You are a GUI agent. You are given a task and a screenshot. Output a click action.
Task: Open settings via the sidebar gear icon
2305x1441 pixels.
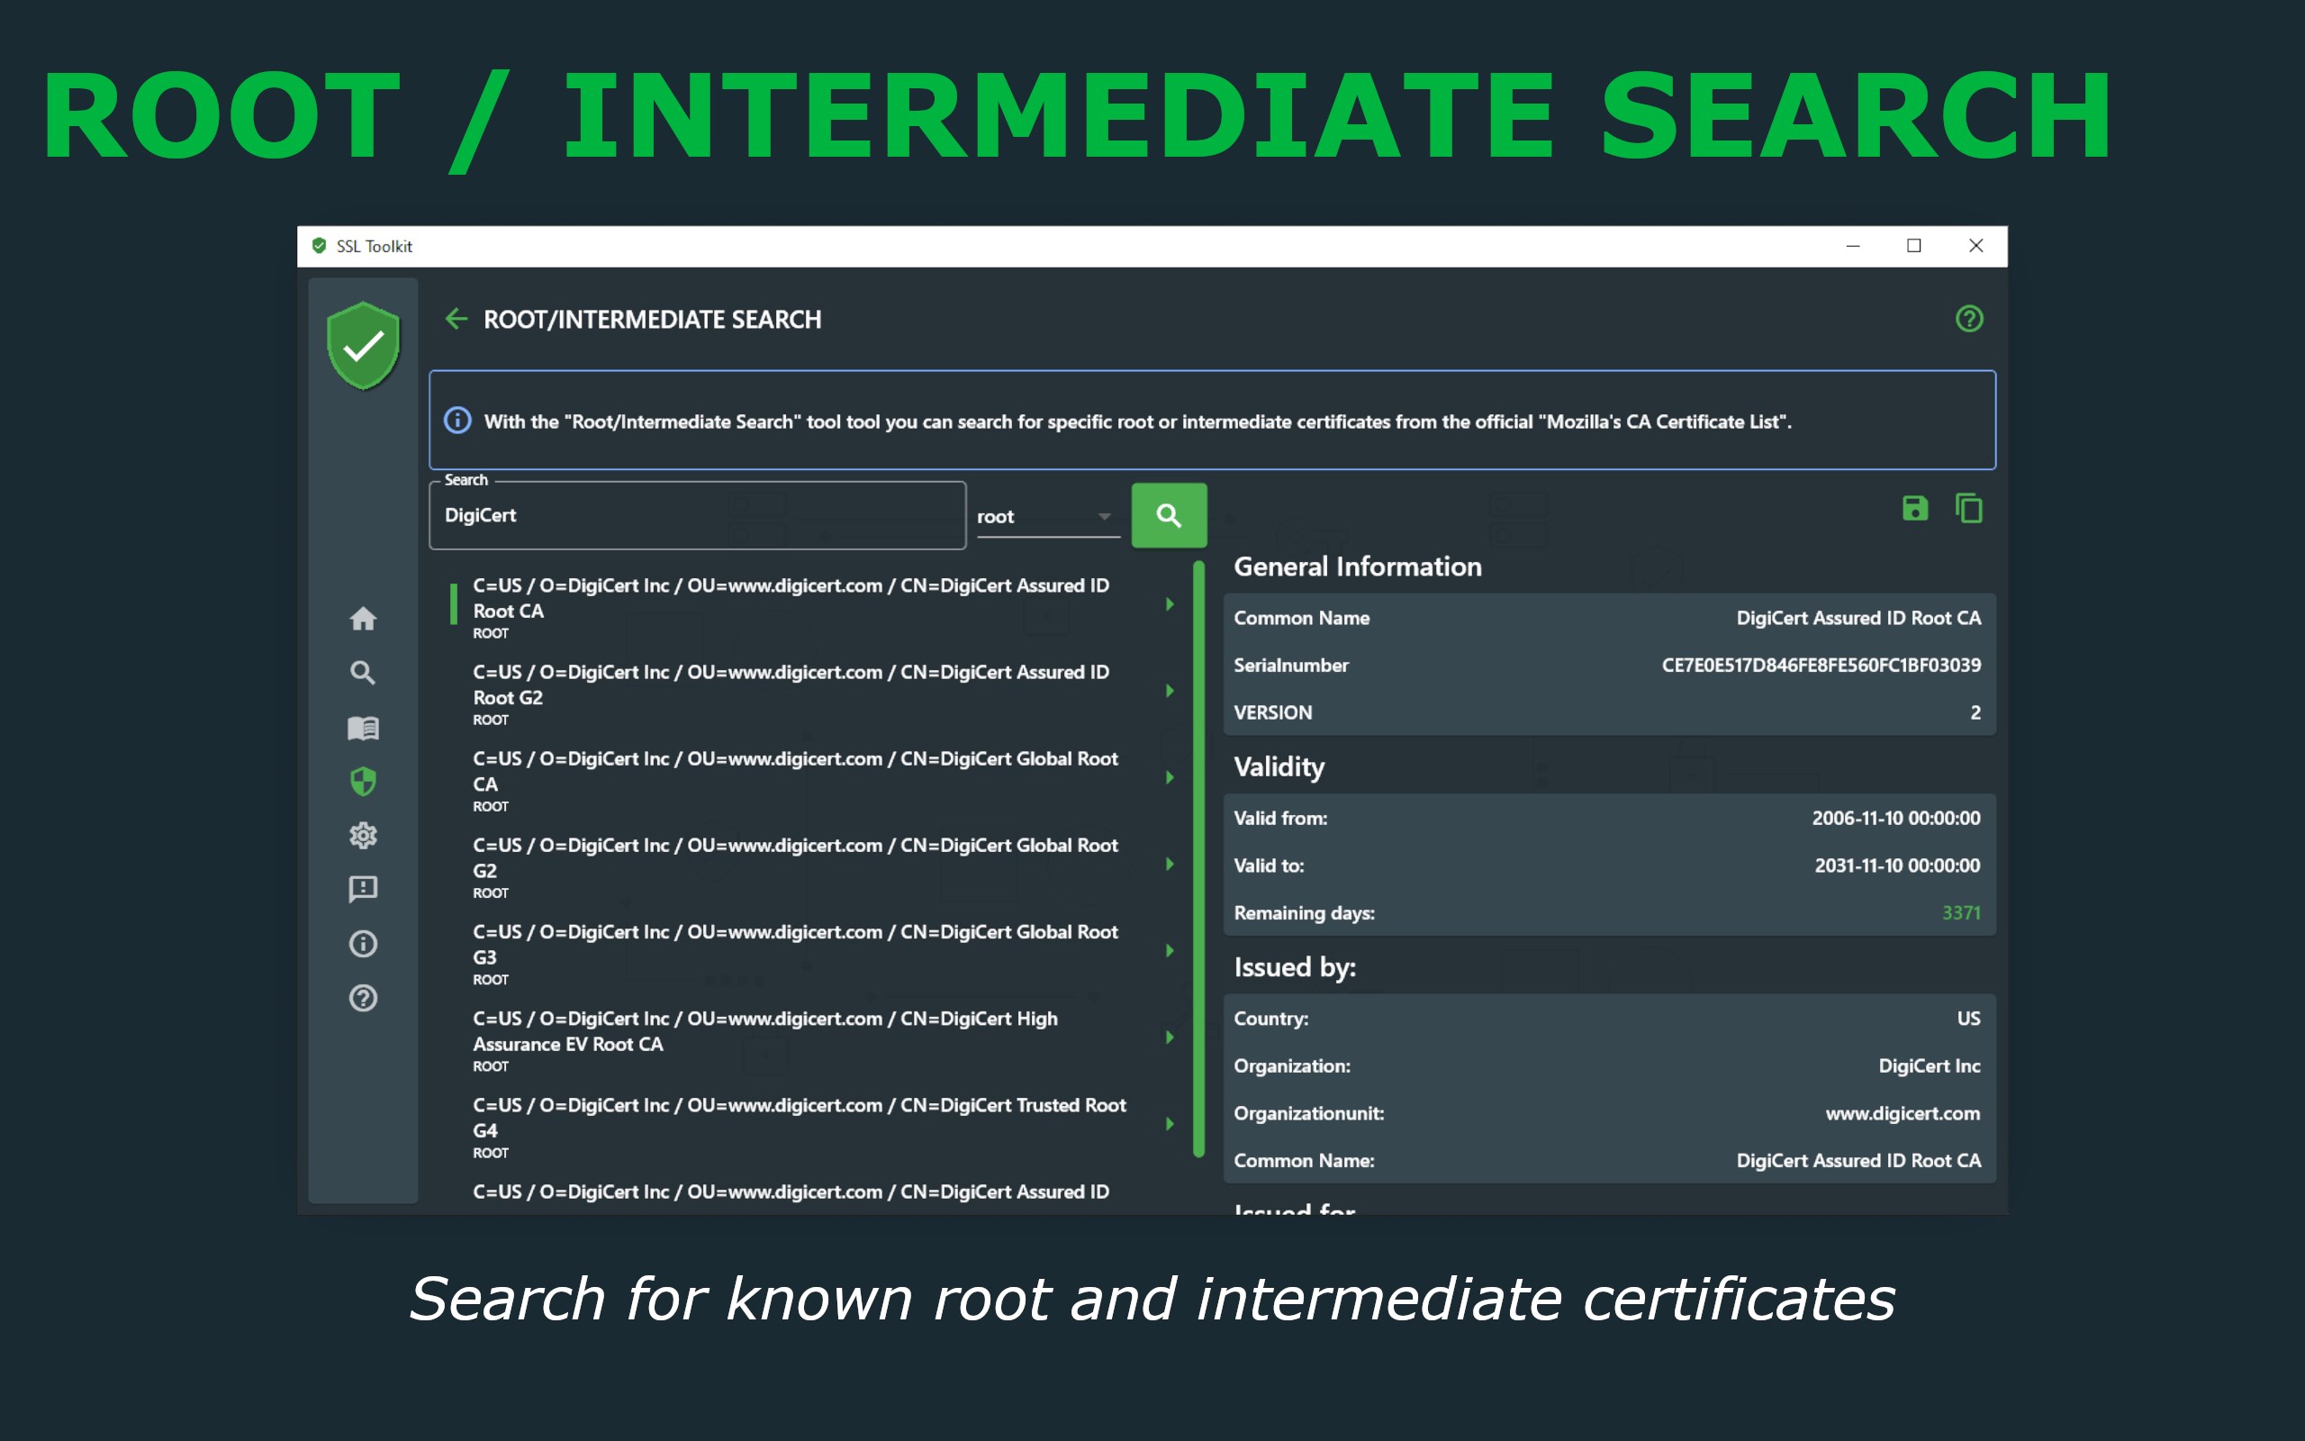pyautogui.click(x=363, y=836)
